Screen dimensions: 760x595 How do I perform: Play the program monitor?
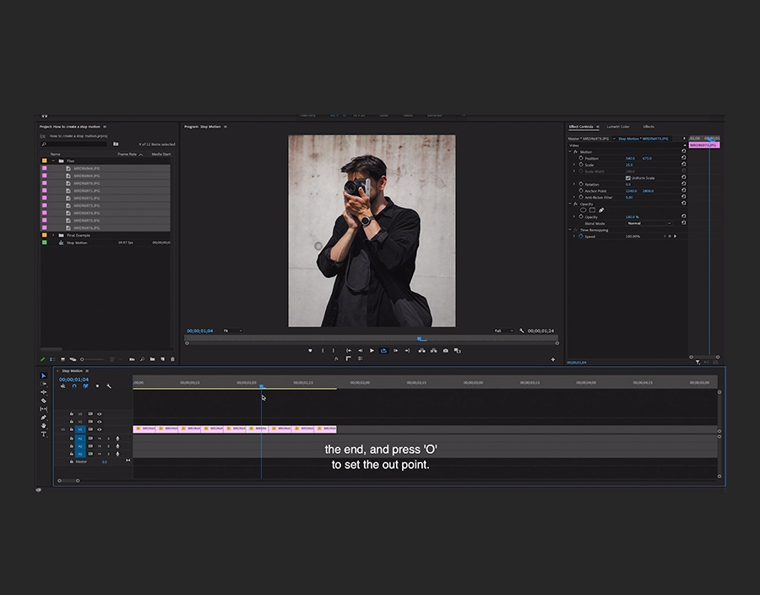tap(372, 351)
